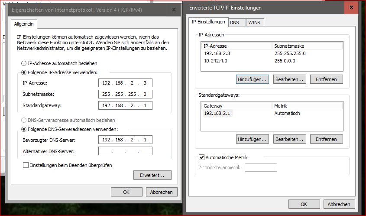Viewport: 366px width, 216px height.
Task: Focus the Alternativer DNS-Server field
Action: pyautogui.click(x=125, y=151)
